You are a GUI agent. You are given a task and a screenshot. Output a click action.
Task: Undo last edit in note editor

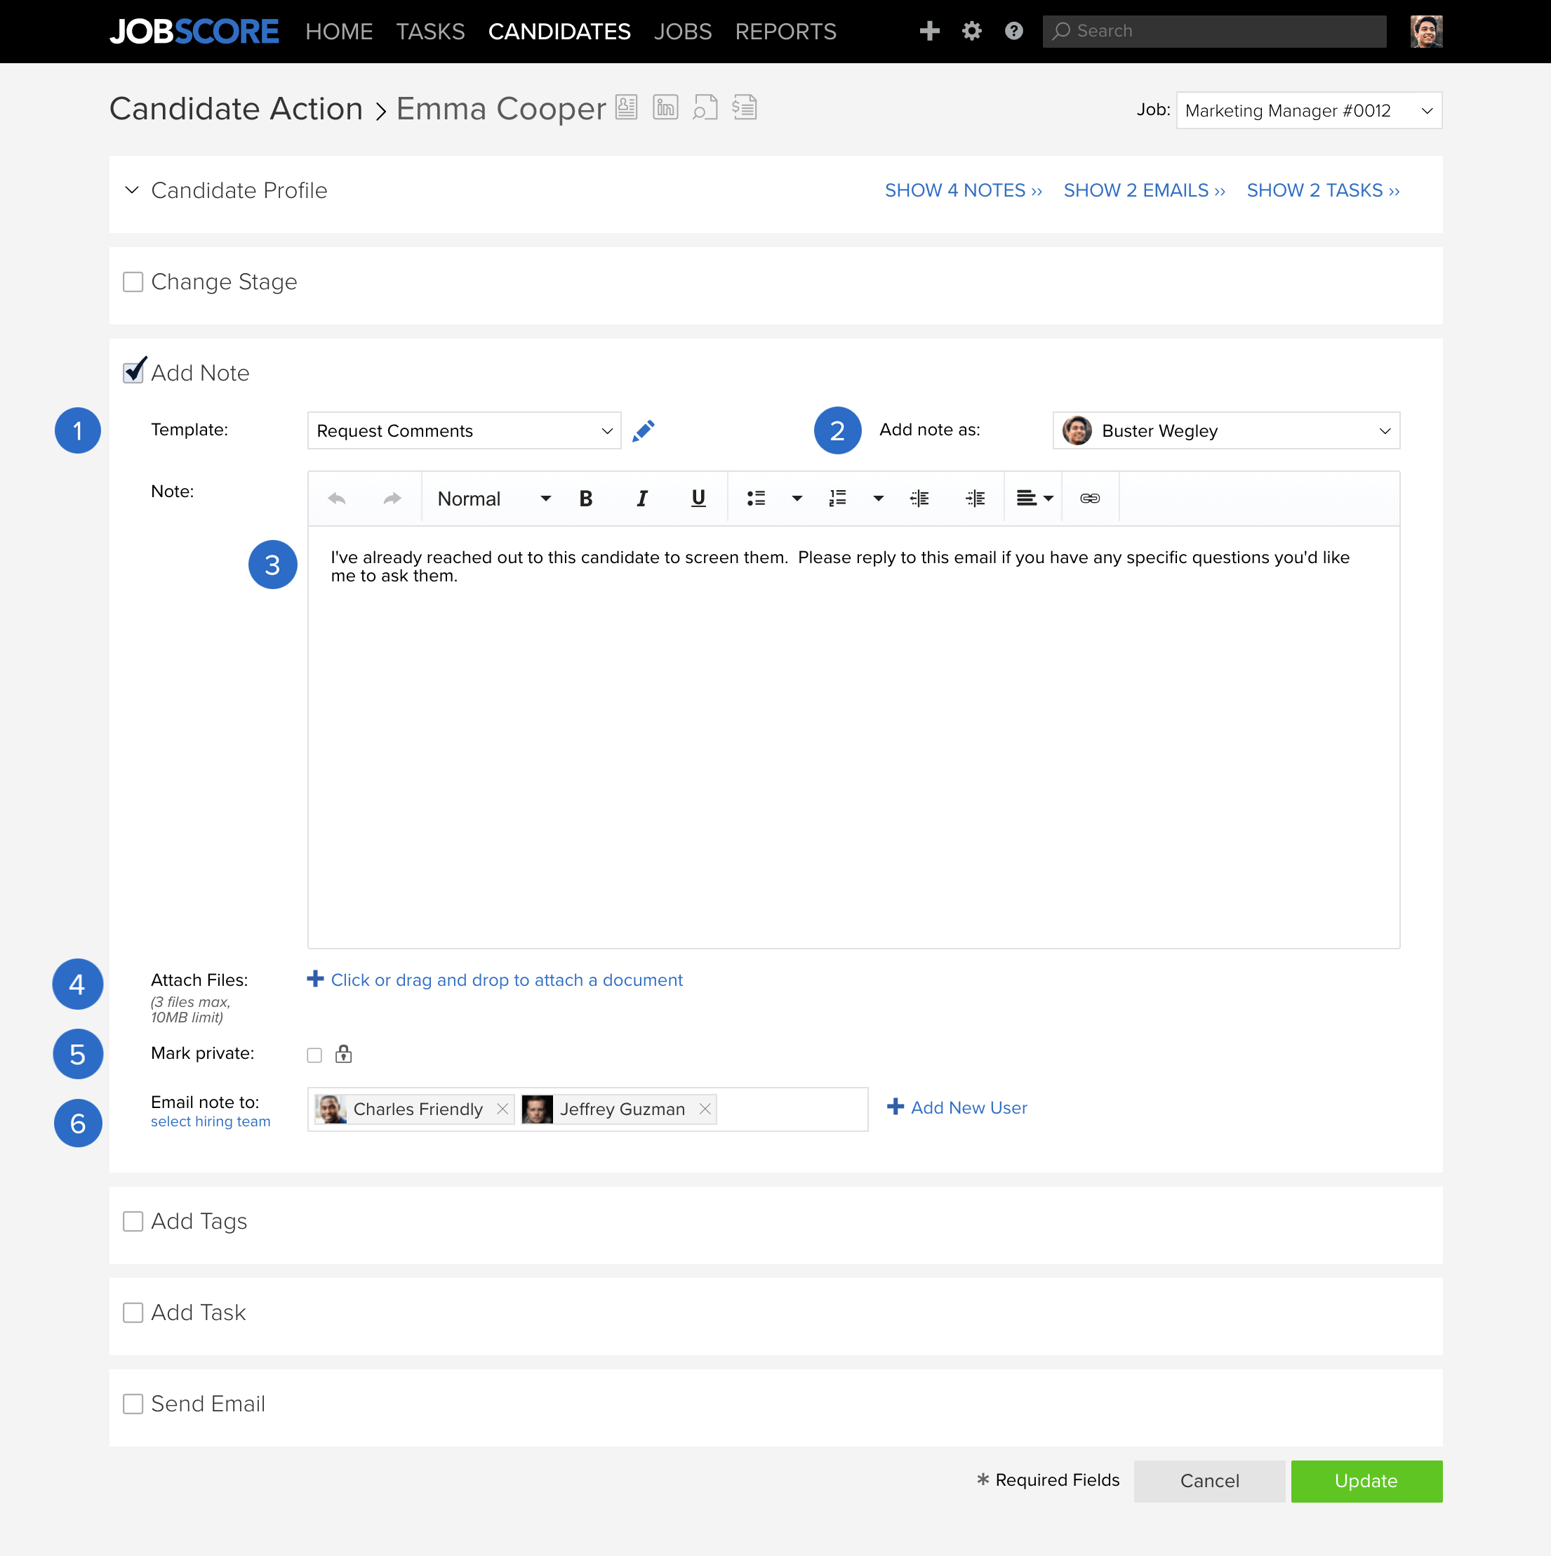point(336,499)
